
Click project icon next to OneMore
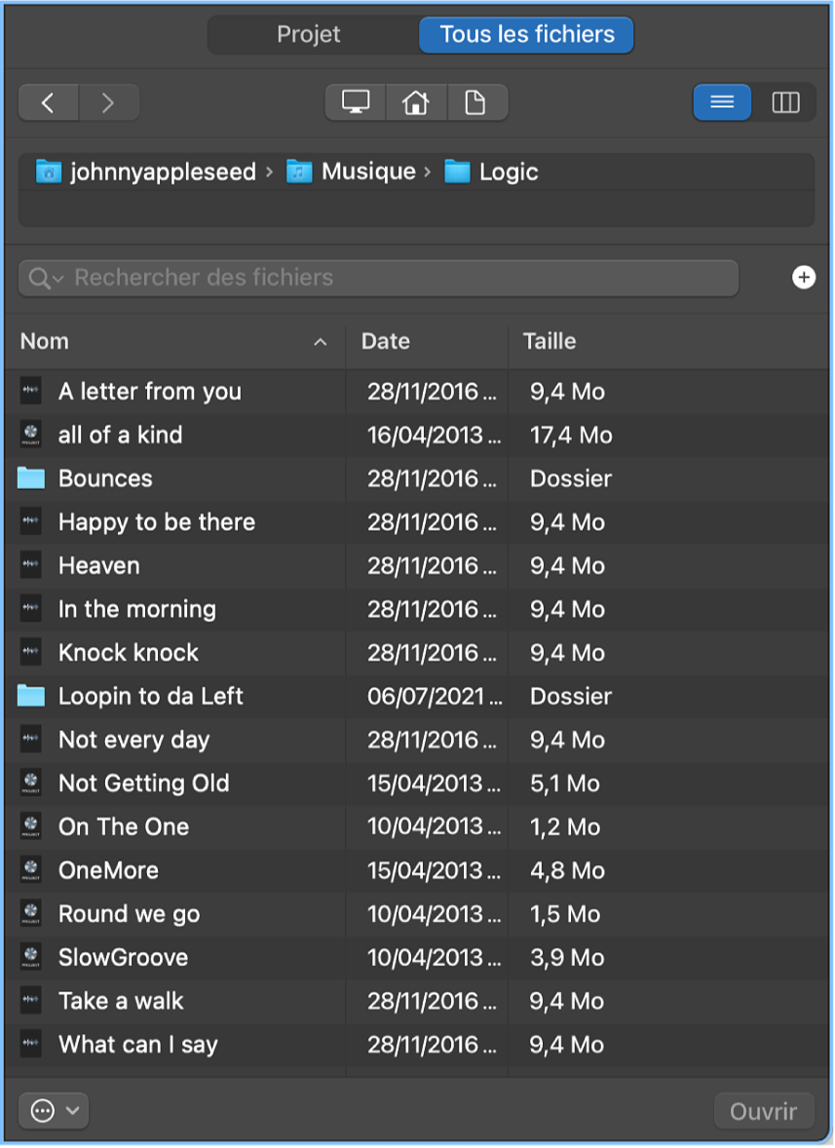point(31,870)
